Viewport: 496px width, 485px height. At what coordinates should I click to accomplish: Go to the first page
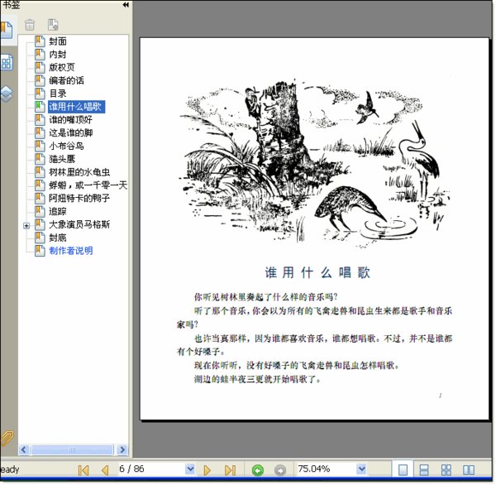point(83,470)
